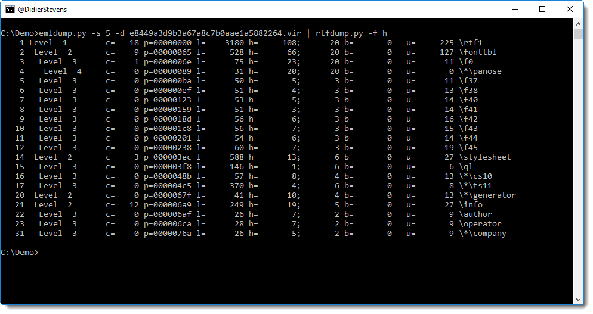Click the length value 588
Viewport: 593px width, 314px height.
(x=237, y=157)
